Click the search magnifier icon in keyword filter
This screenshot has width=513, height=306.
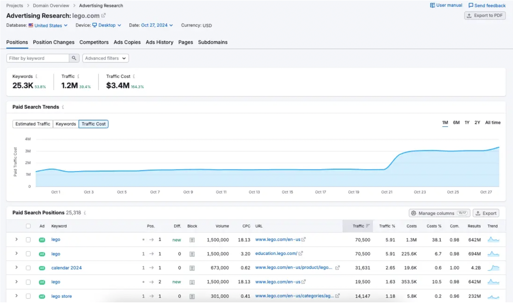(74, 58)
